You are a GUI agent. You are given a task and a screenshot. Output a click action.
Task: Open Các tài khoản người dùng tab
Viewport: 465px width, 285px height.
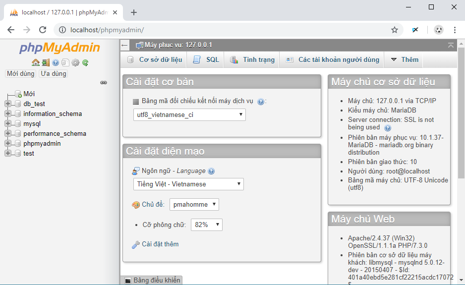(333, 59)
